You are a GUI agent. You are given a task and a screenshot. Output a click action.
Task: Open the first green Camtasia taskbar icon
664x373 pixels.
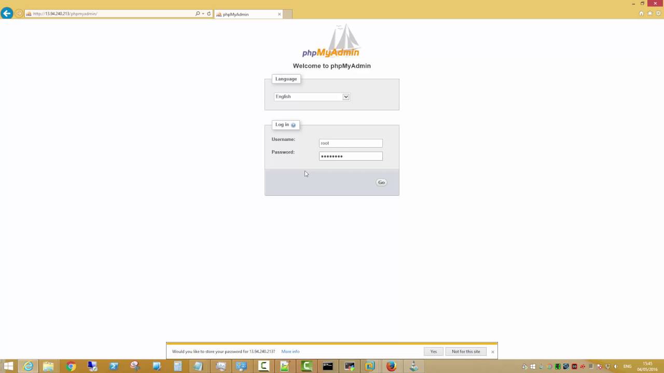264,366
